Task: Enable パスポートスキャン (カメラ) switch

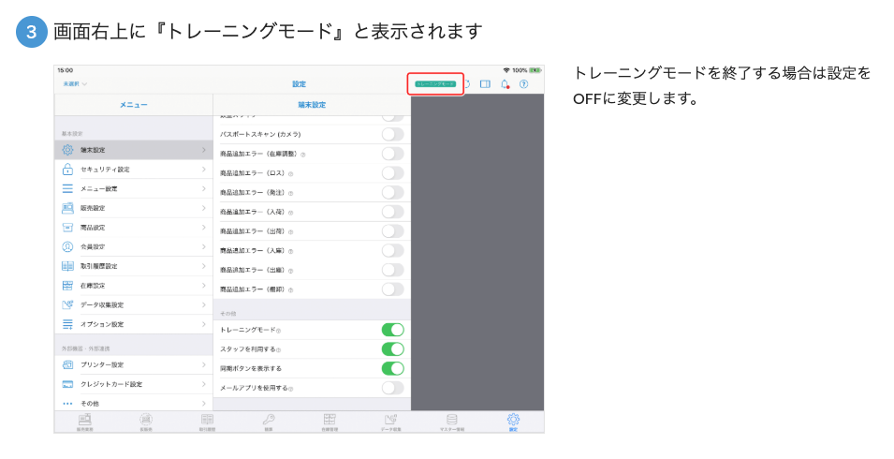Action: [392, 134]
